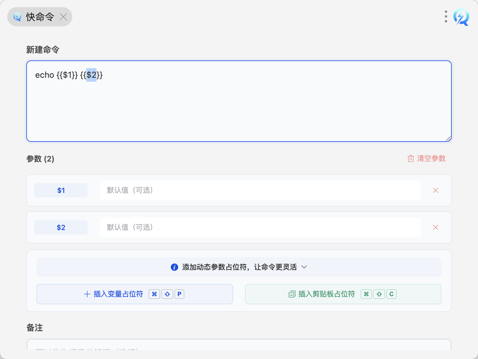Click the trash icon beside 清空参数

[x=411, y=159]
